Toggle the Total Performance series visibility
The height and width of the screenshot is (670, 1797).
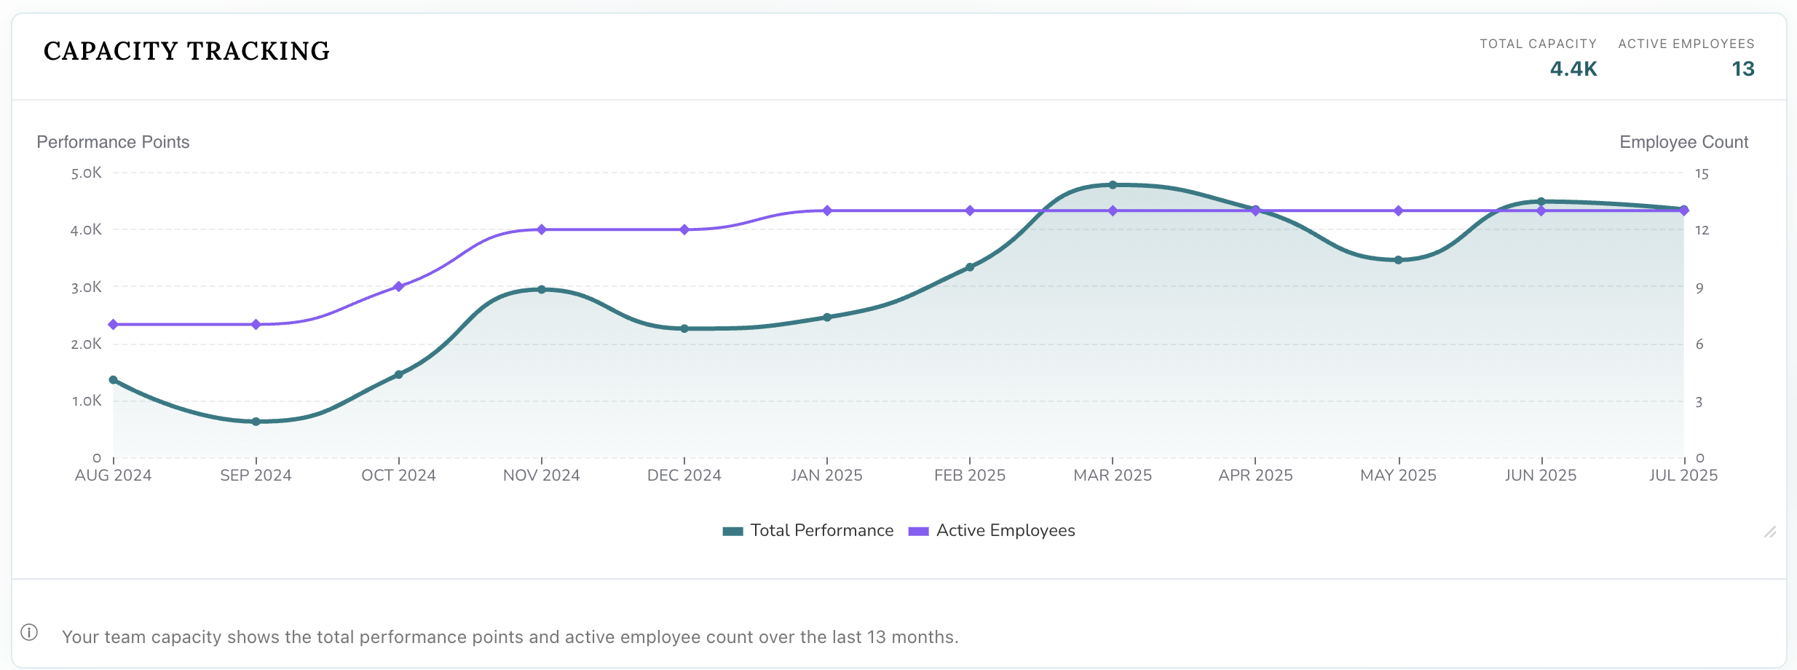pyautogui.click(x=821, y=530)
